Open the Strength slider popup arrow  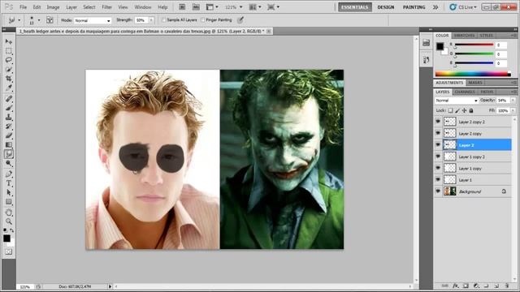click(x=151, y=20)
